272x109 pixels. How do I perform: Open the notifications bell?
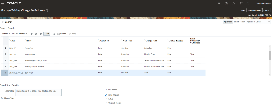point(249,3)
